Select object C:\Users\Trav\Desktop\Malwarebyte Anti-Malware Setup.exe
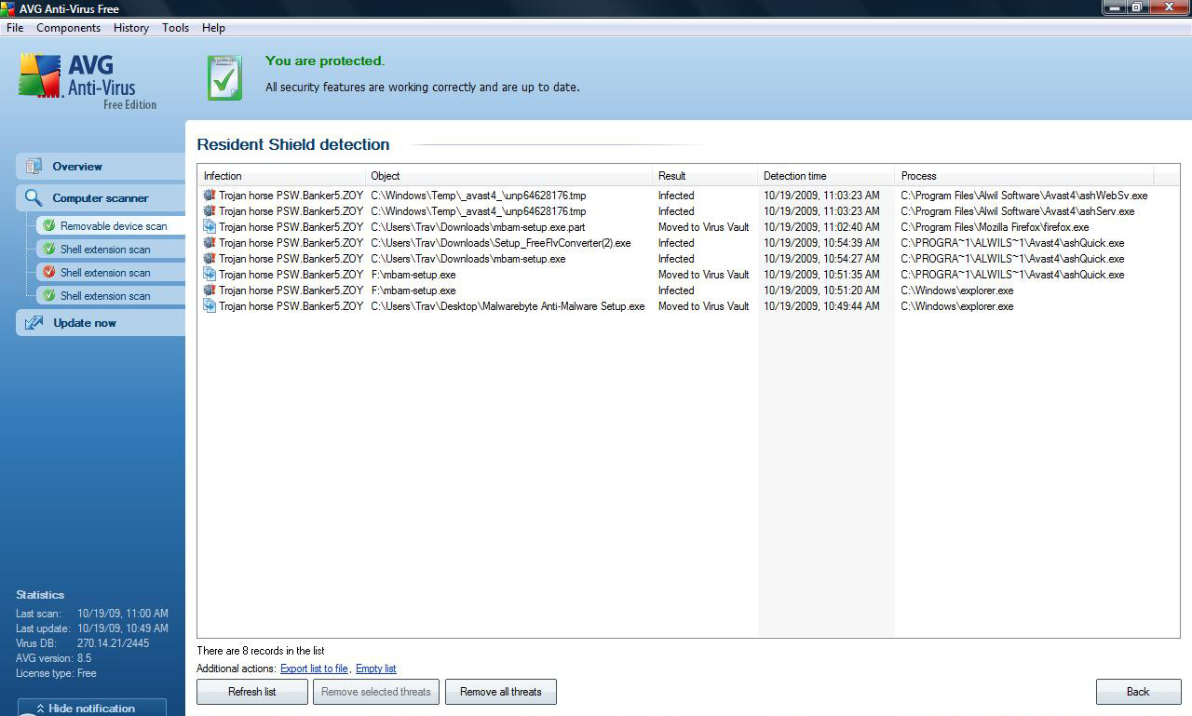Image resolution: width=1192 pixels, height=716 pixels. point(508,306)
